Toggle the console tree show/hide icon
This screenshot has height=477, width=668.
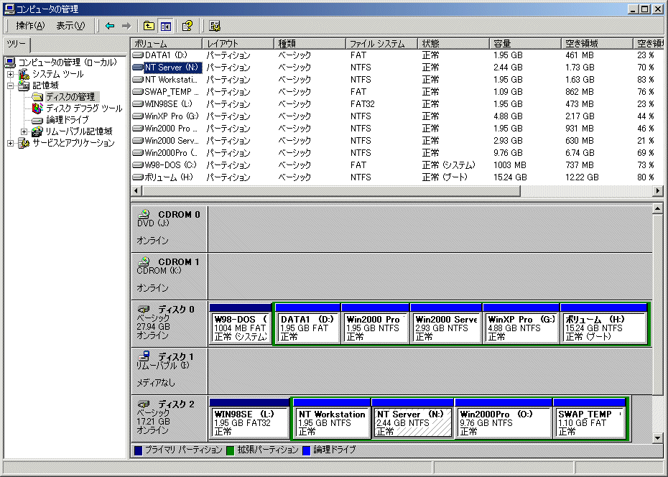pos(166,26)
